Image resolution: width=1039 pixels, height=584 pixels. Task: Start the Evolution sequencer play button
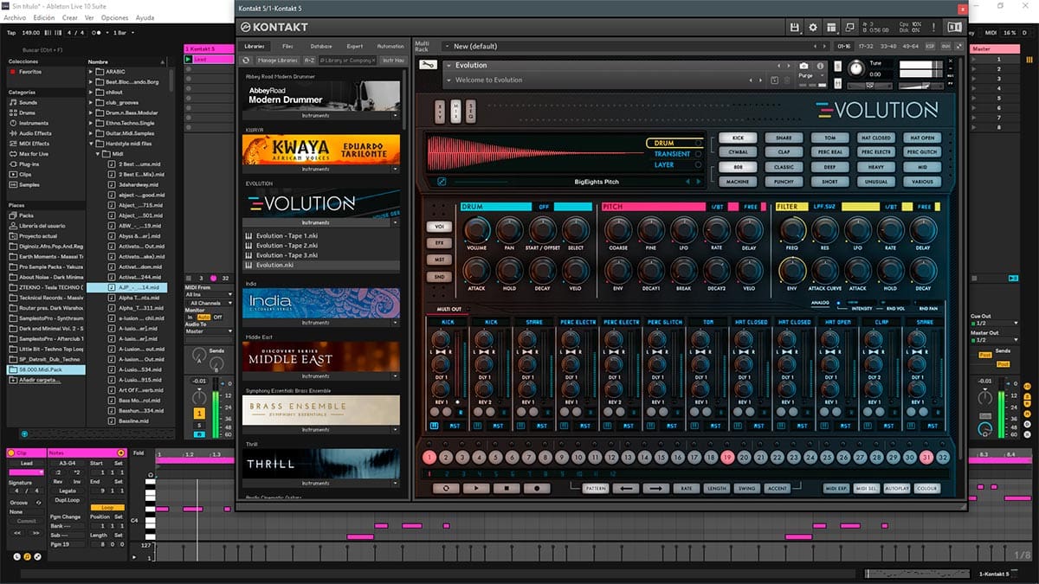coord(476,488)
